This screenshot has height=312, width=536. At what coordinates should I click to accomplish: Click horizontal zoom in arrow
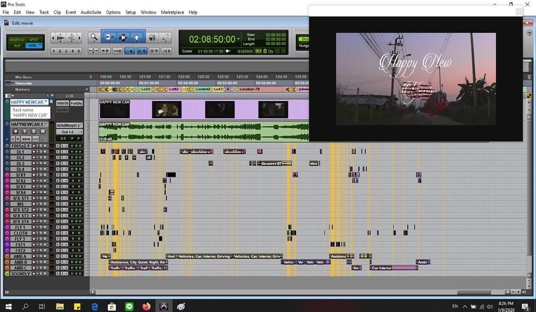tap(79, 37)
